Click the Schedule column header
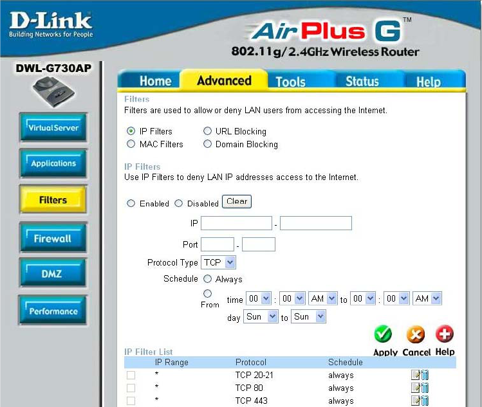This screenshot has width=482, height=407. point(345,362)
